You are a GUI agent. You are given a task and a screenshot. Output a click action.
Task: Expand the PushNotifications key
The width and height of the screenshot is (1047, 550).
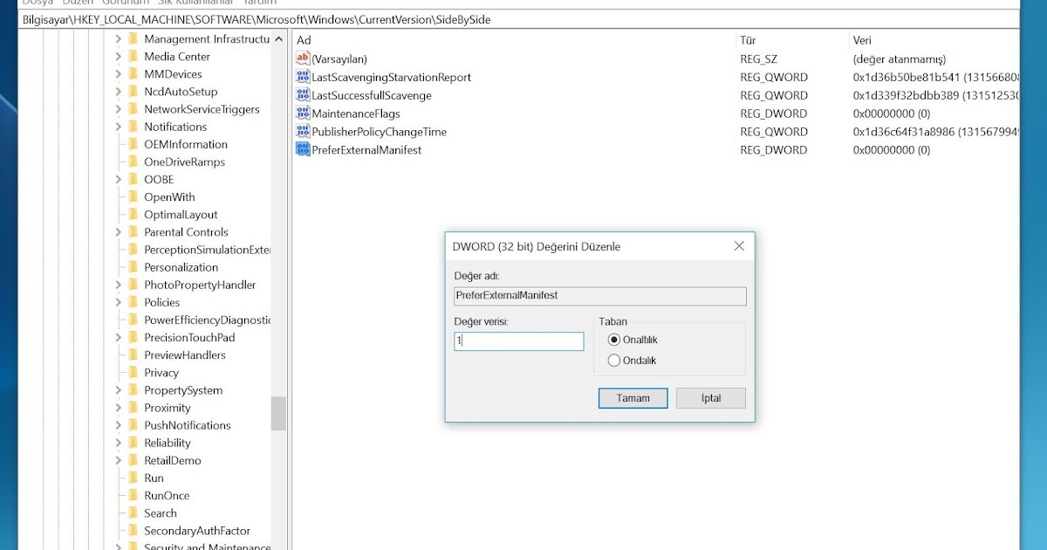119,425
